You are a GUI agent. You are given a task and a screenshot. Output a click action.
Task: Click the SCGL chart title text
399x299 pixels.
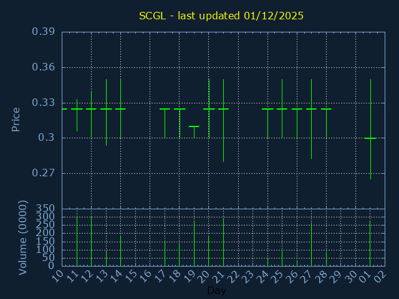221,16
